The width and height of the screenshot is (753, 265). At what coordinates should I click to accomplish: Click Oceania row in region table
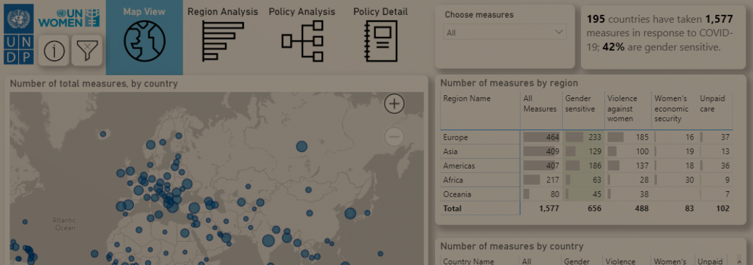coord(457,194)
